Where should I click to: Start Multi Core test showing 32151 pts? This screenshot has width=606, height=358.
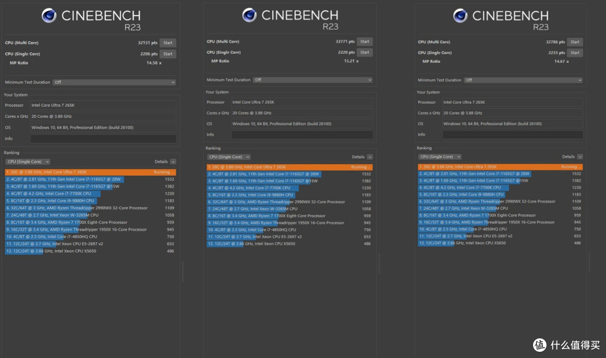(168, 43)
